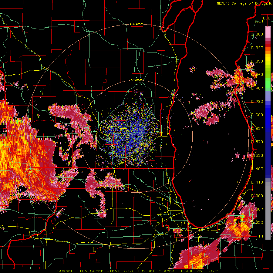Select the 0.413 legend value
The width and height of the screenshot is (273, 273).
coord(257,182)
